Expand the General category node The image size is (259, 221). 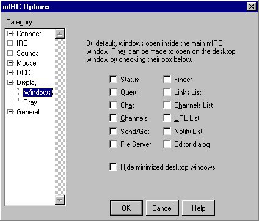pos(10,112)
